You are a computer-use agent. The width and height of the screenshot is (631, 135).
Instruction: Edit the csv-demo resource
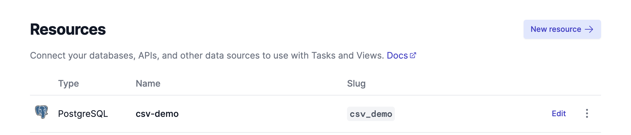[x=559, y=114]
